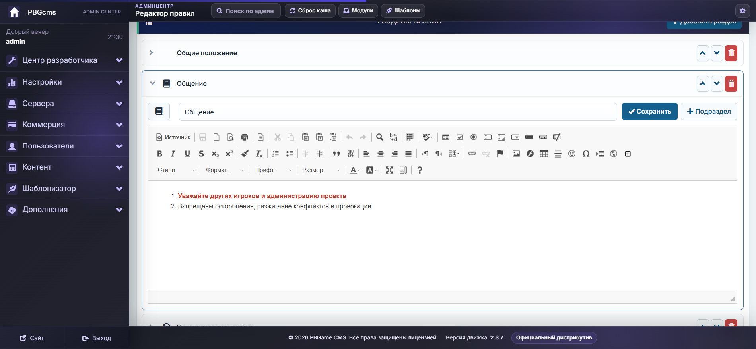Insert an image into the editor
Screen dimensions: 756x349
pyautogui.click(x=516, y=154)
